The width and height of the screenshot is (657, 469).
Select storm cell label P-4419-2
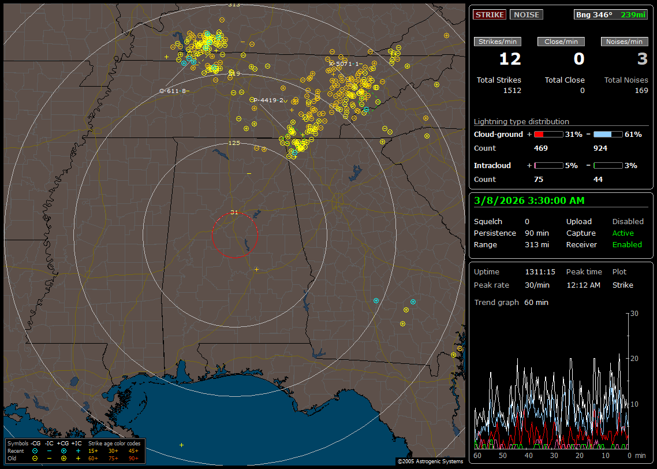click(x=269, y=100)
